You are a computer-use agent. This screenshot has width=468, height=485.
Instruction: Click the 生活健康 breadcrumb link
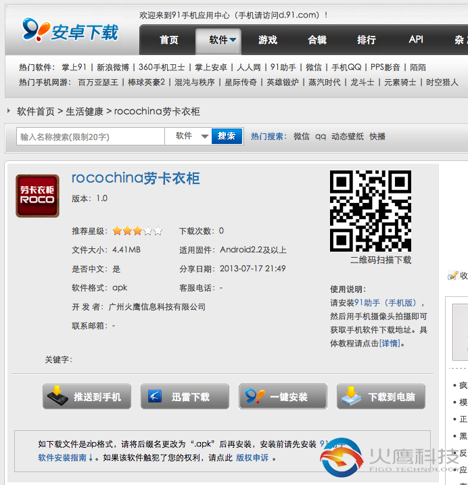(x=85, y=112)
